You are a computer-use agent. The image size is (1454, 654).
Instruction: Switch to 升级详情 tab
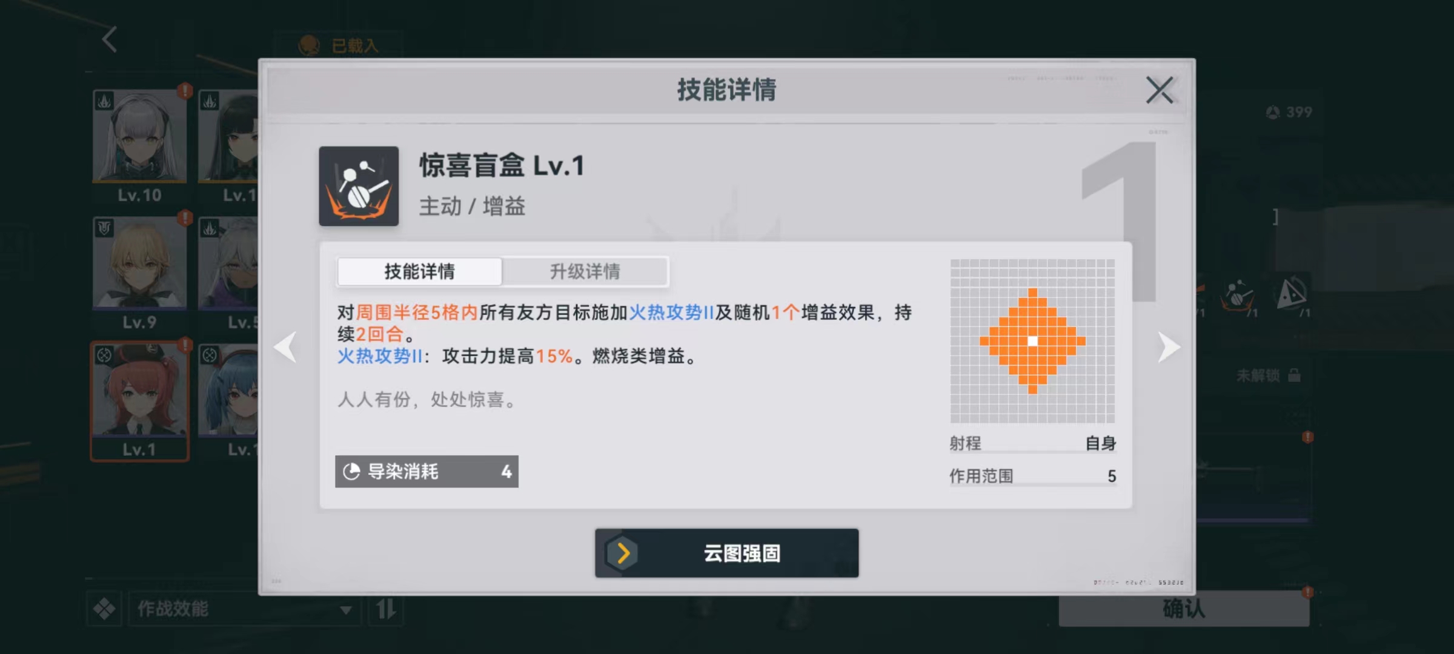pyautogui.click(x=585, y=271)
